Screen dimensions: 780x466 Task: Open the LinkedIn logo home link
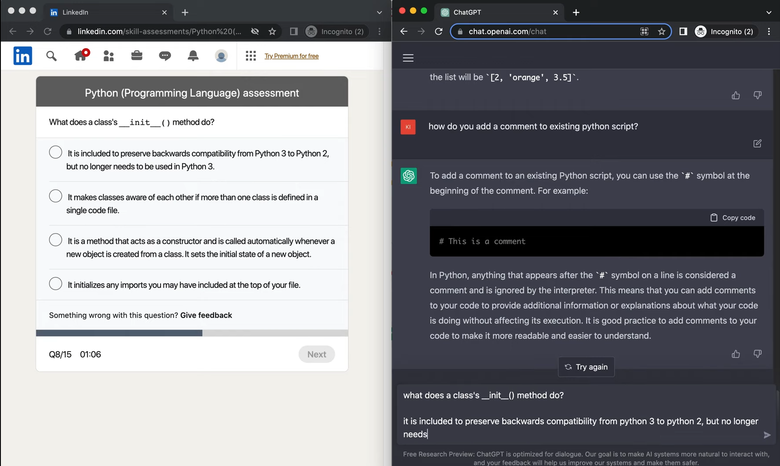tap(23, 56)
